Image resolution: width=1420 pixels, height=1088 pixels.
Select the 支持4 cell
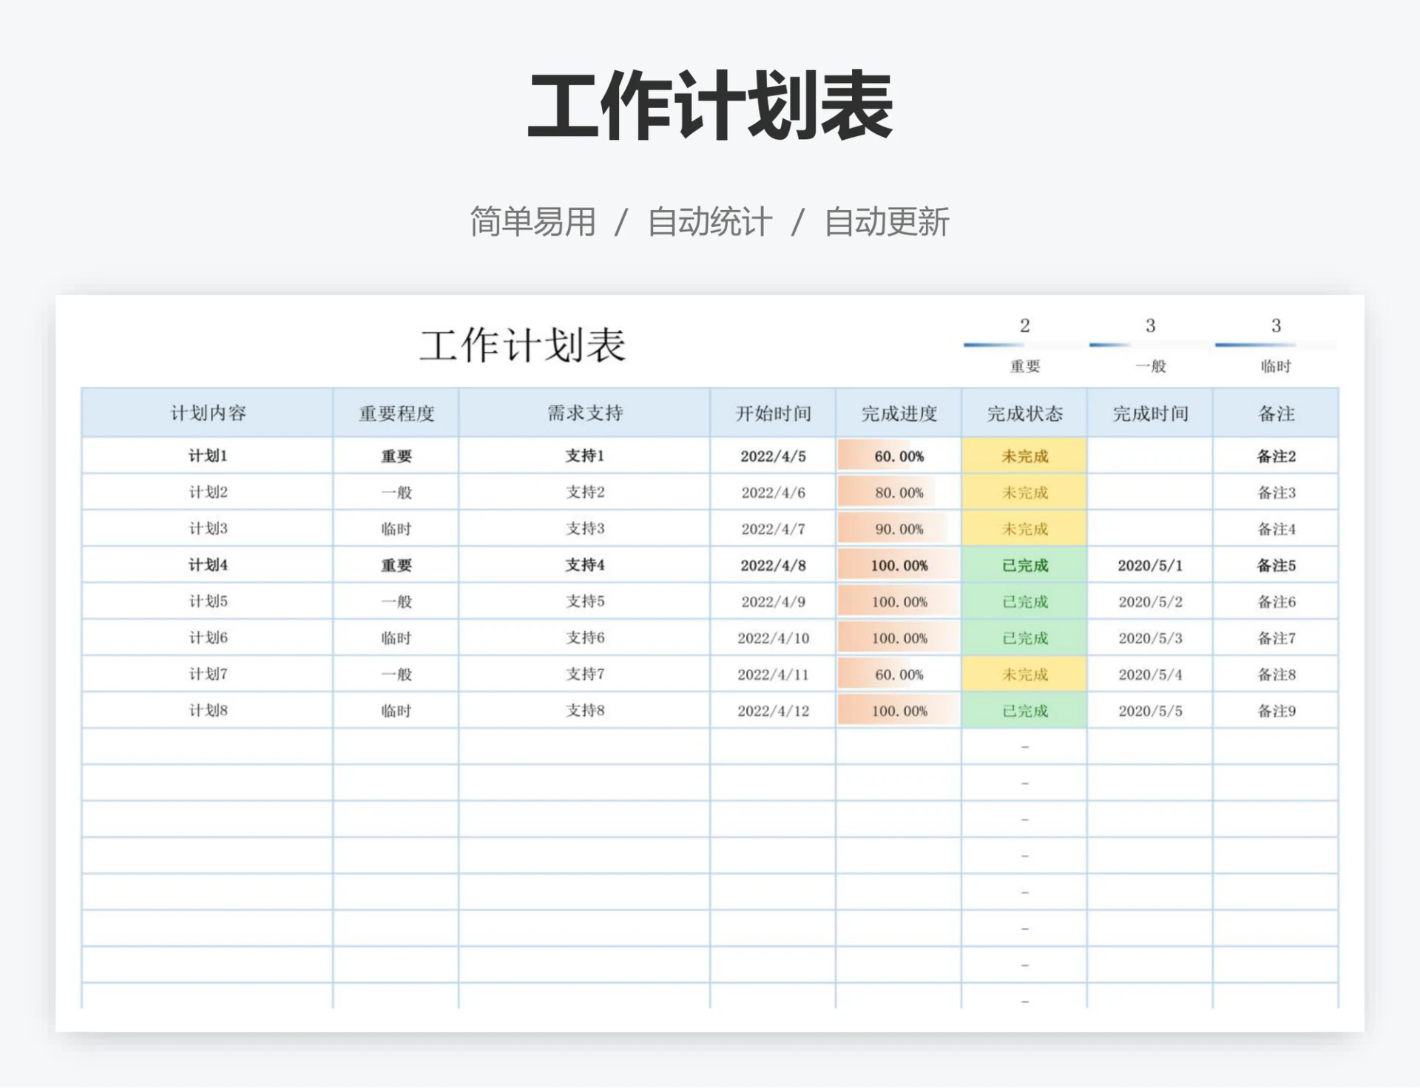click(x=584, y=564)
